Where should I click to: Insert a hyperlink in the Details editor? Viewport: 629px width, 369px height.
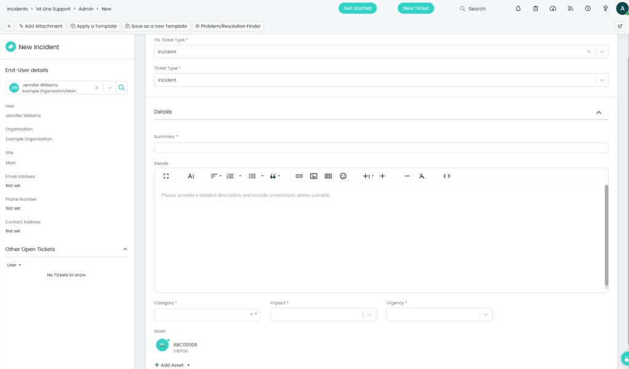pos(299,176)
